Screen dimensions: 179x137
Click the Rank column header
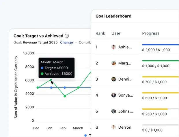coord(100,33)
